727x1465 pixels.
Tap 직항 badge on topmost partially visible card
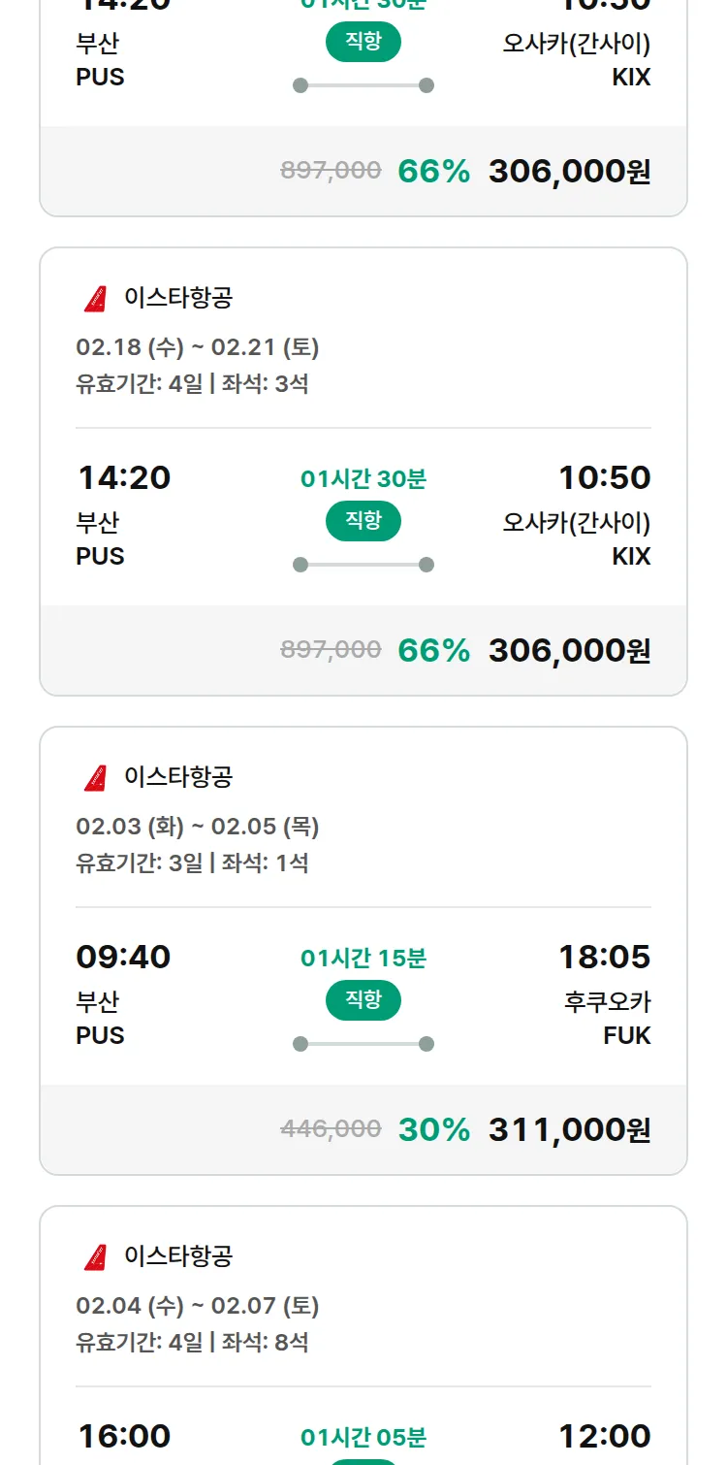pos(363,43)
